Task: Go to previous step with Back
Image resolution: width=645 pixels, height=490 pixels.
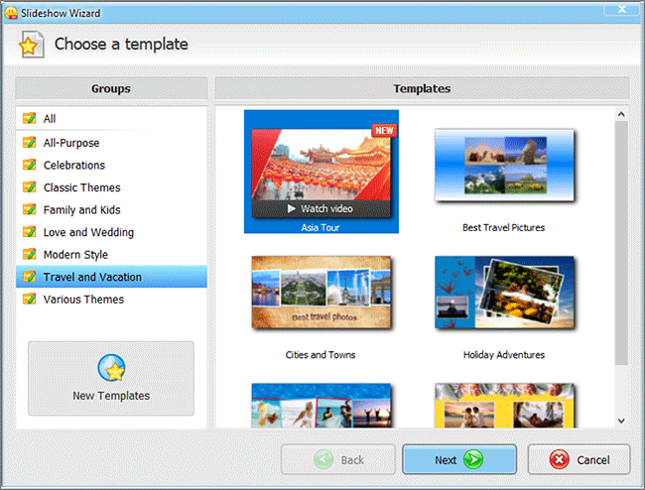Action: pos(338,459)
